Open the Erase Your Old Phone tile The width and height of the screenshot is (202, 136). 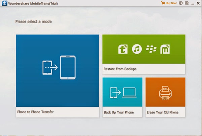pos(165,97)
